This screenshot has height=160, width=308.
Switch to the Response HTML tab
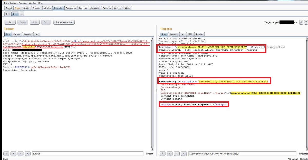pos(190,34)
